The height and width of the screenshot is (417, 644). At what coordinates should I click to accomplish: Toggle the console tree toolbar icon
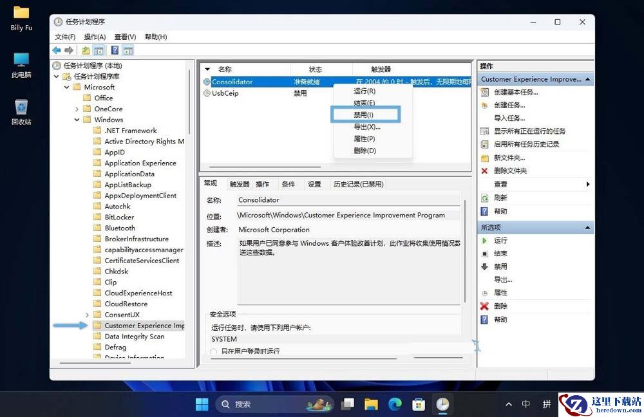coord(99,50)
